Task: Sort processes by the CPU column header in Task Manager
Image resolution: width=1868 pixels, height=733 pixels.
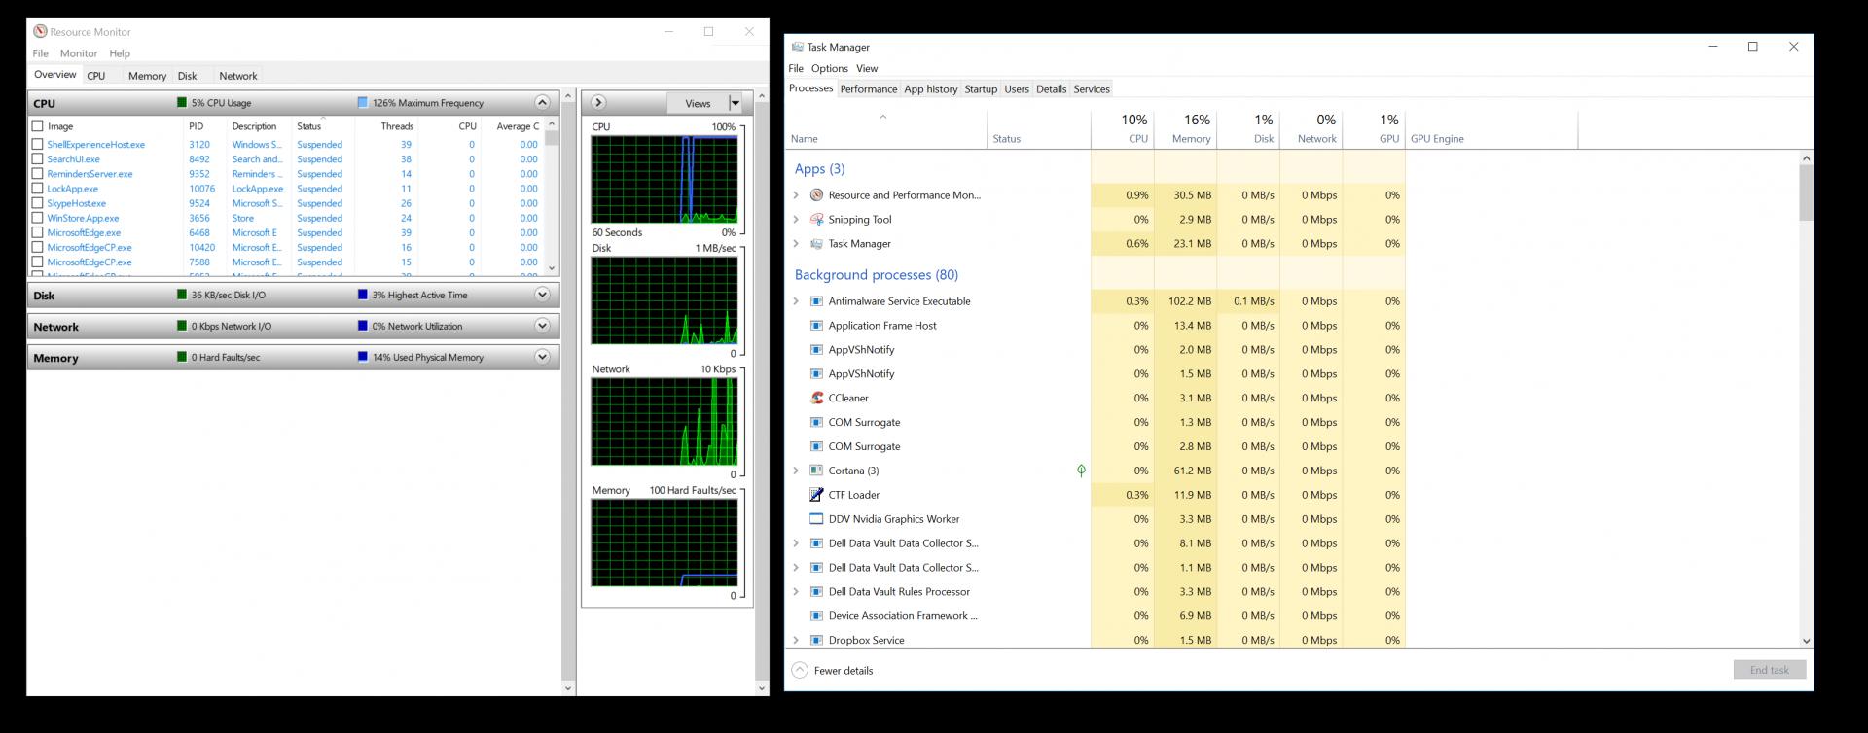Action: [1123, 129]
